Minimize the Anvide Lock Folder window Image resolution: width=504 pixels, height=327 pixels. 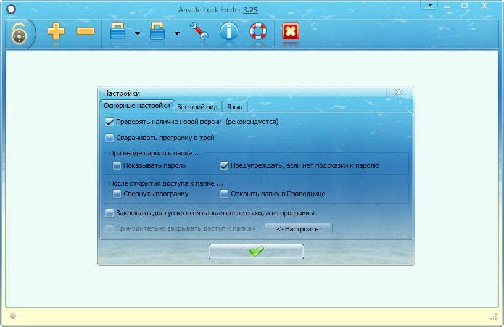pos(447,6)
